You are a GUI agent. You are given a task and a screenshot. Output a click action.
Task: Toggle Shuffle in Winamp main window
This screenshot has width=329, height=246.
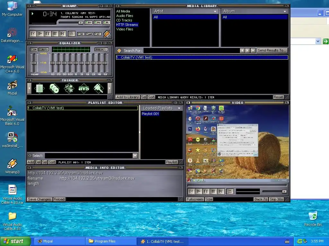tap(81, 34)
